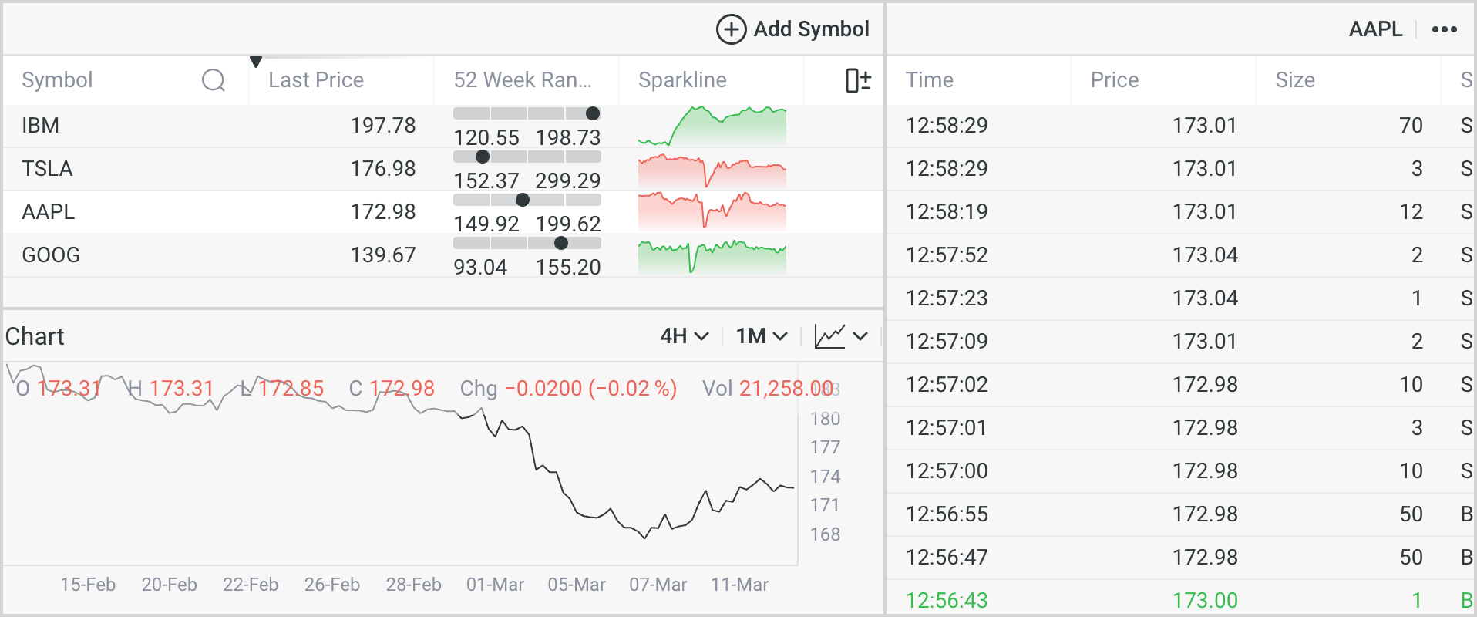Click the 12:57:09 trade time
This screenshot has width=1477, height=617.
coord(947,341)
